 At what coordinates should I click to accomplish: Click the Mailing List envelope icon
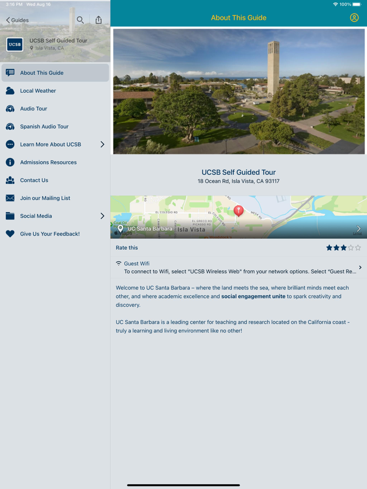tap(10, 198)
